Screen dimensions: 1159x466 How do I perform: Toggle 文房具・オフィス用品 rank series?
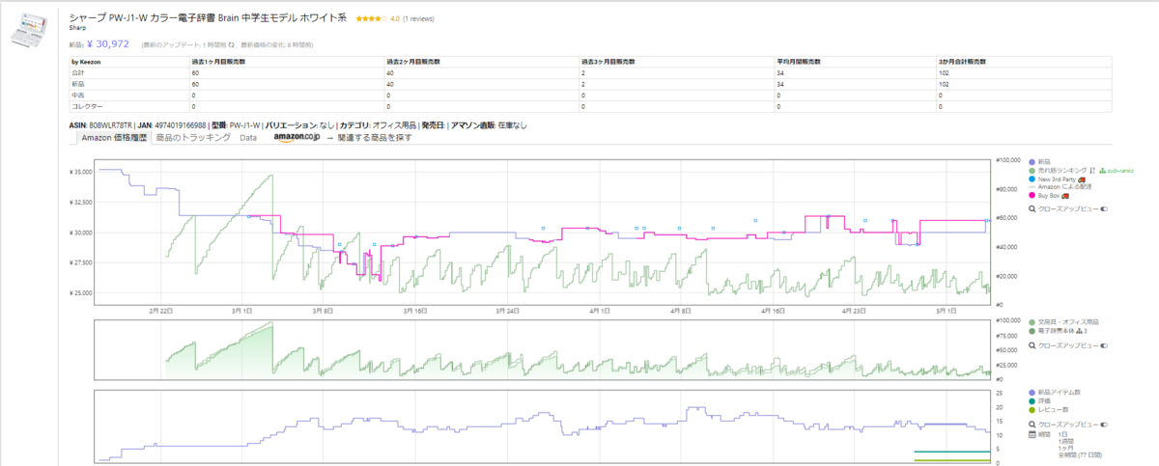click(x=1064, y=321)
